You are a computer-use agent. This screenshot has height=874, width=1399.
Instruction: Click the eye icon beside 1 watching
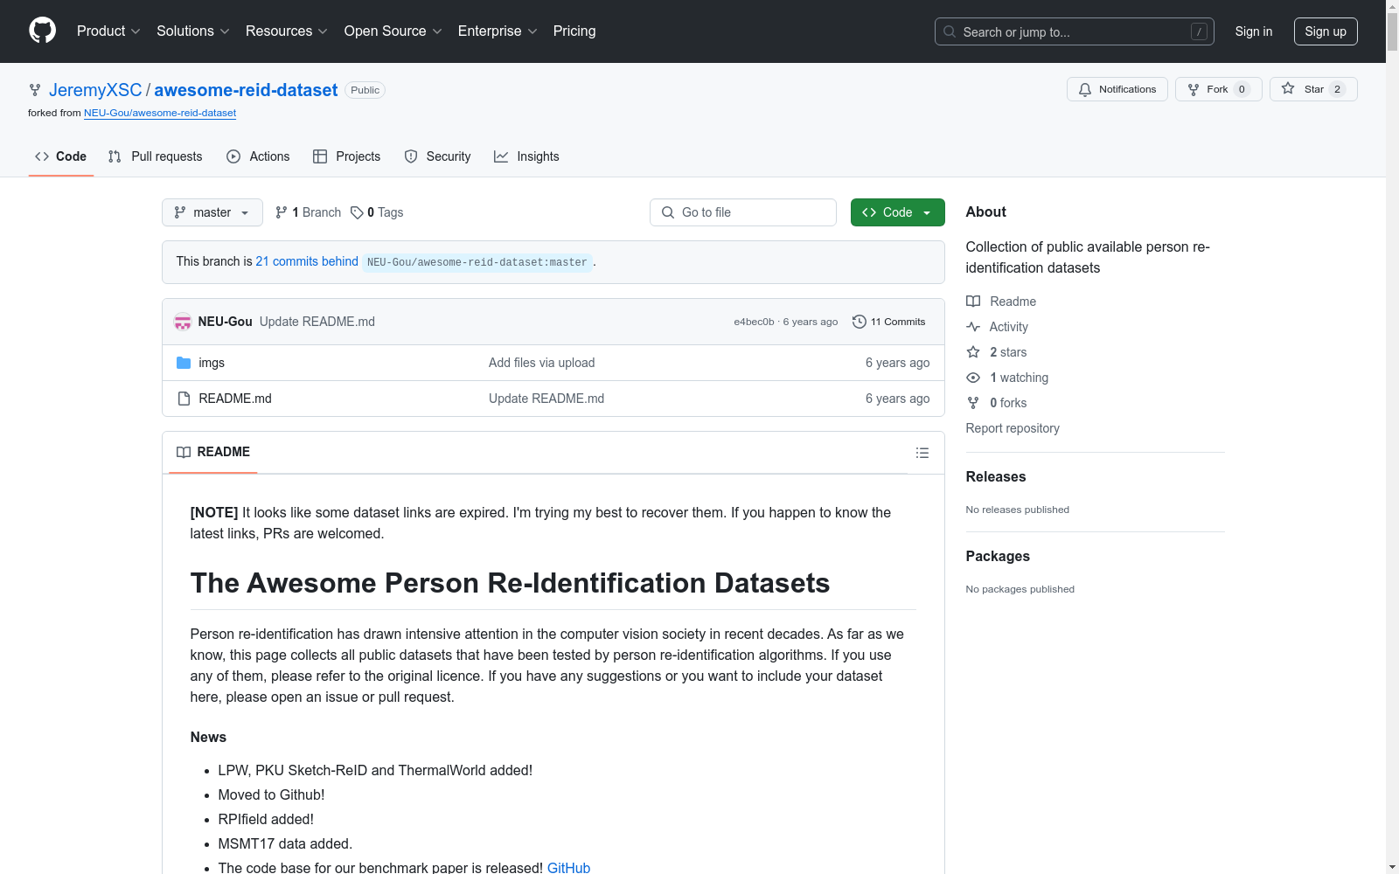(x=973, y=378)
